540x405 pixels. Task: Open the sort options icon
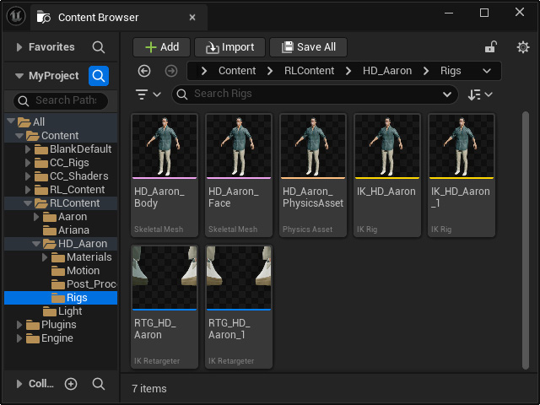tap(480, 94)
